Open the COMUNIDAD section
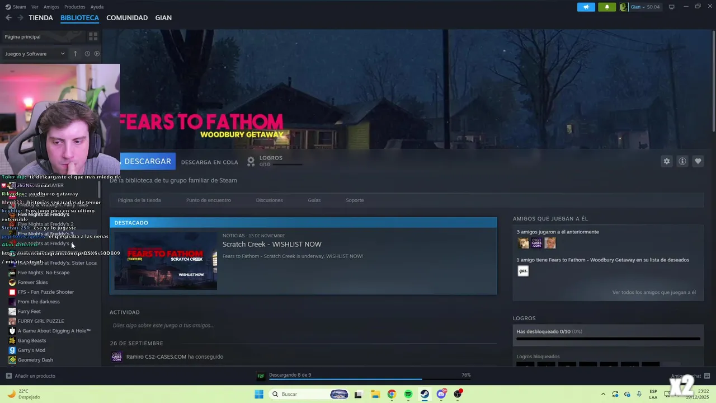 127,18
